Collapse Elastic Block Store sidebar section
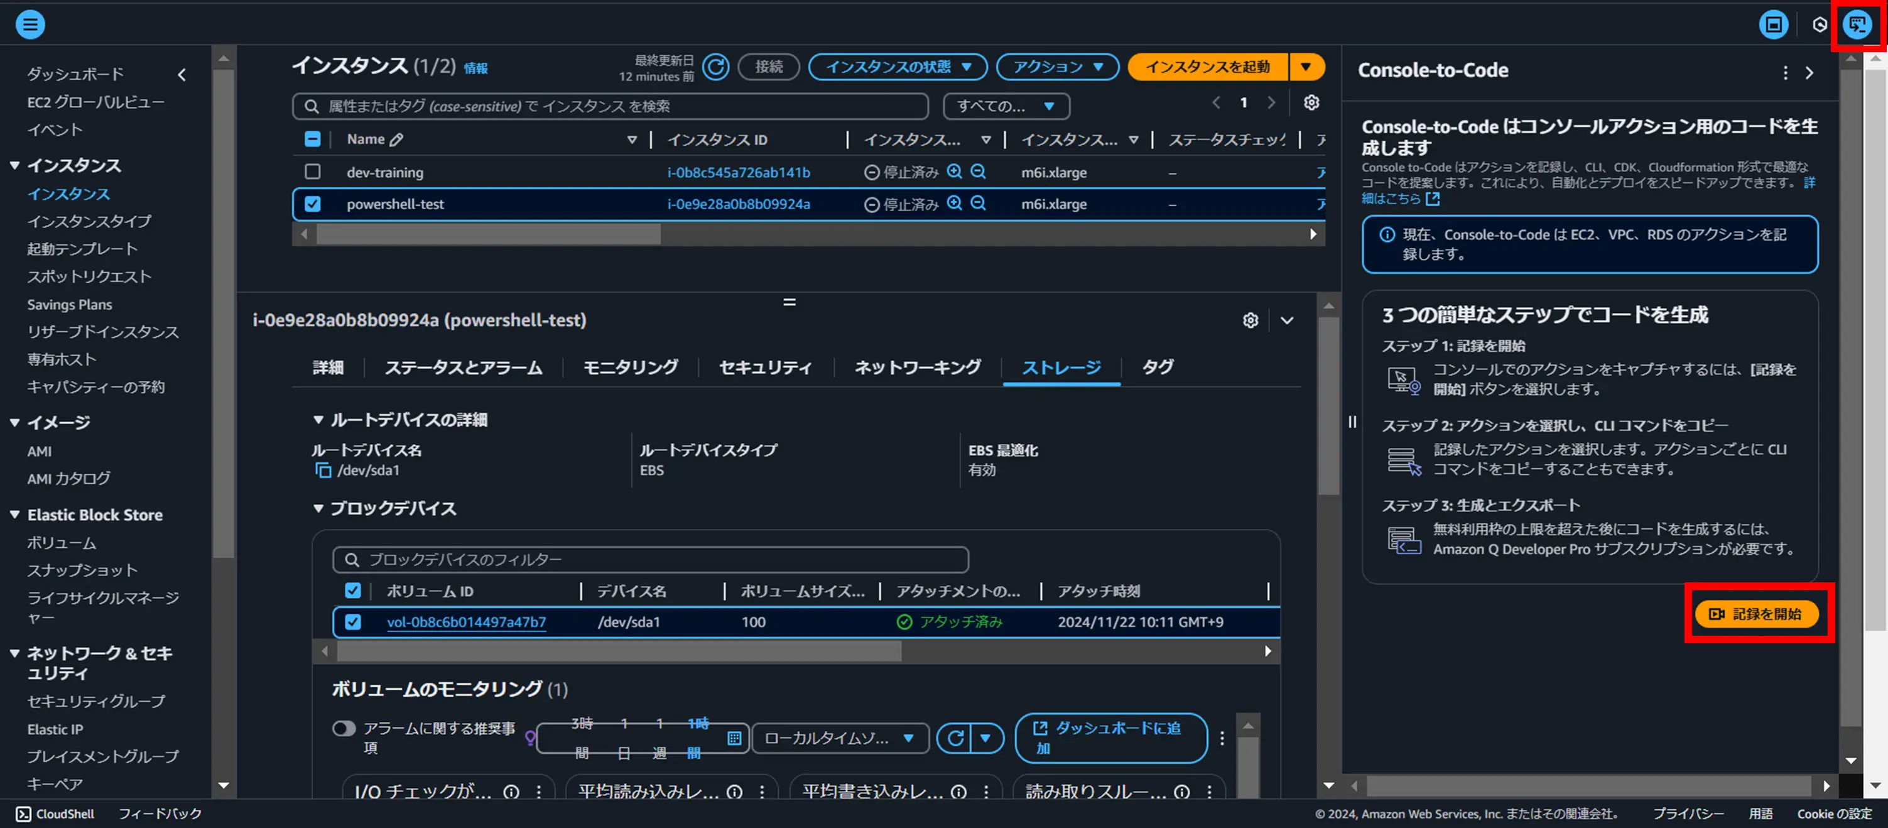This screenshot has width=1888, height=828. tap(14, 515)
